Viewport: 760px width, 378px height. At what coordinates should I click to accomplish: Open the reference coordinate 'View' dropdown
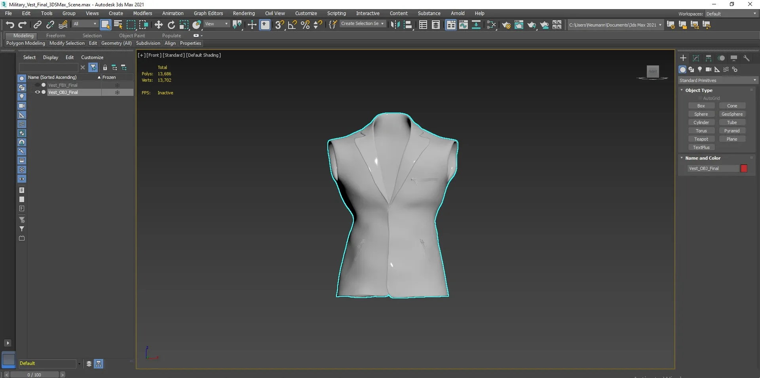tap(217, 24)
